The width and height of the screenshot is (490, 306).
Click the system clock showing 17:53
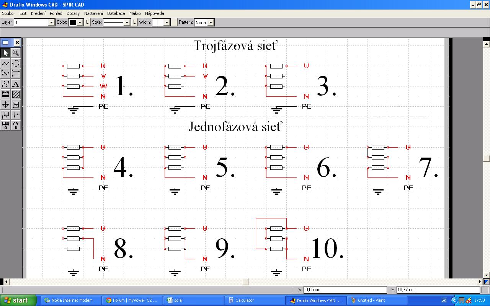click(479, 300)
